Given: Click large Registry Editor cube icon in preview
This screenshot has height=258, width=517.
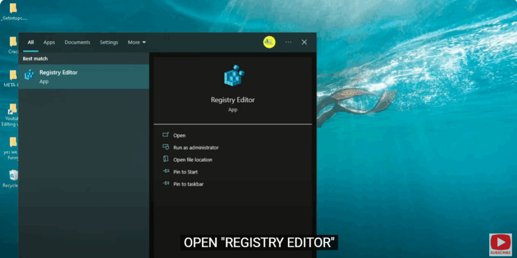Looking at the screenshot, I should pyautogui.click(x=233, y=76).
